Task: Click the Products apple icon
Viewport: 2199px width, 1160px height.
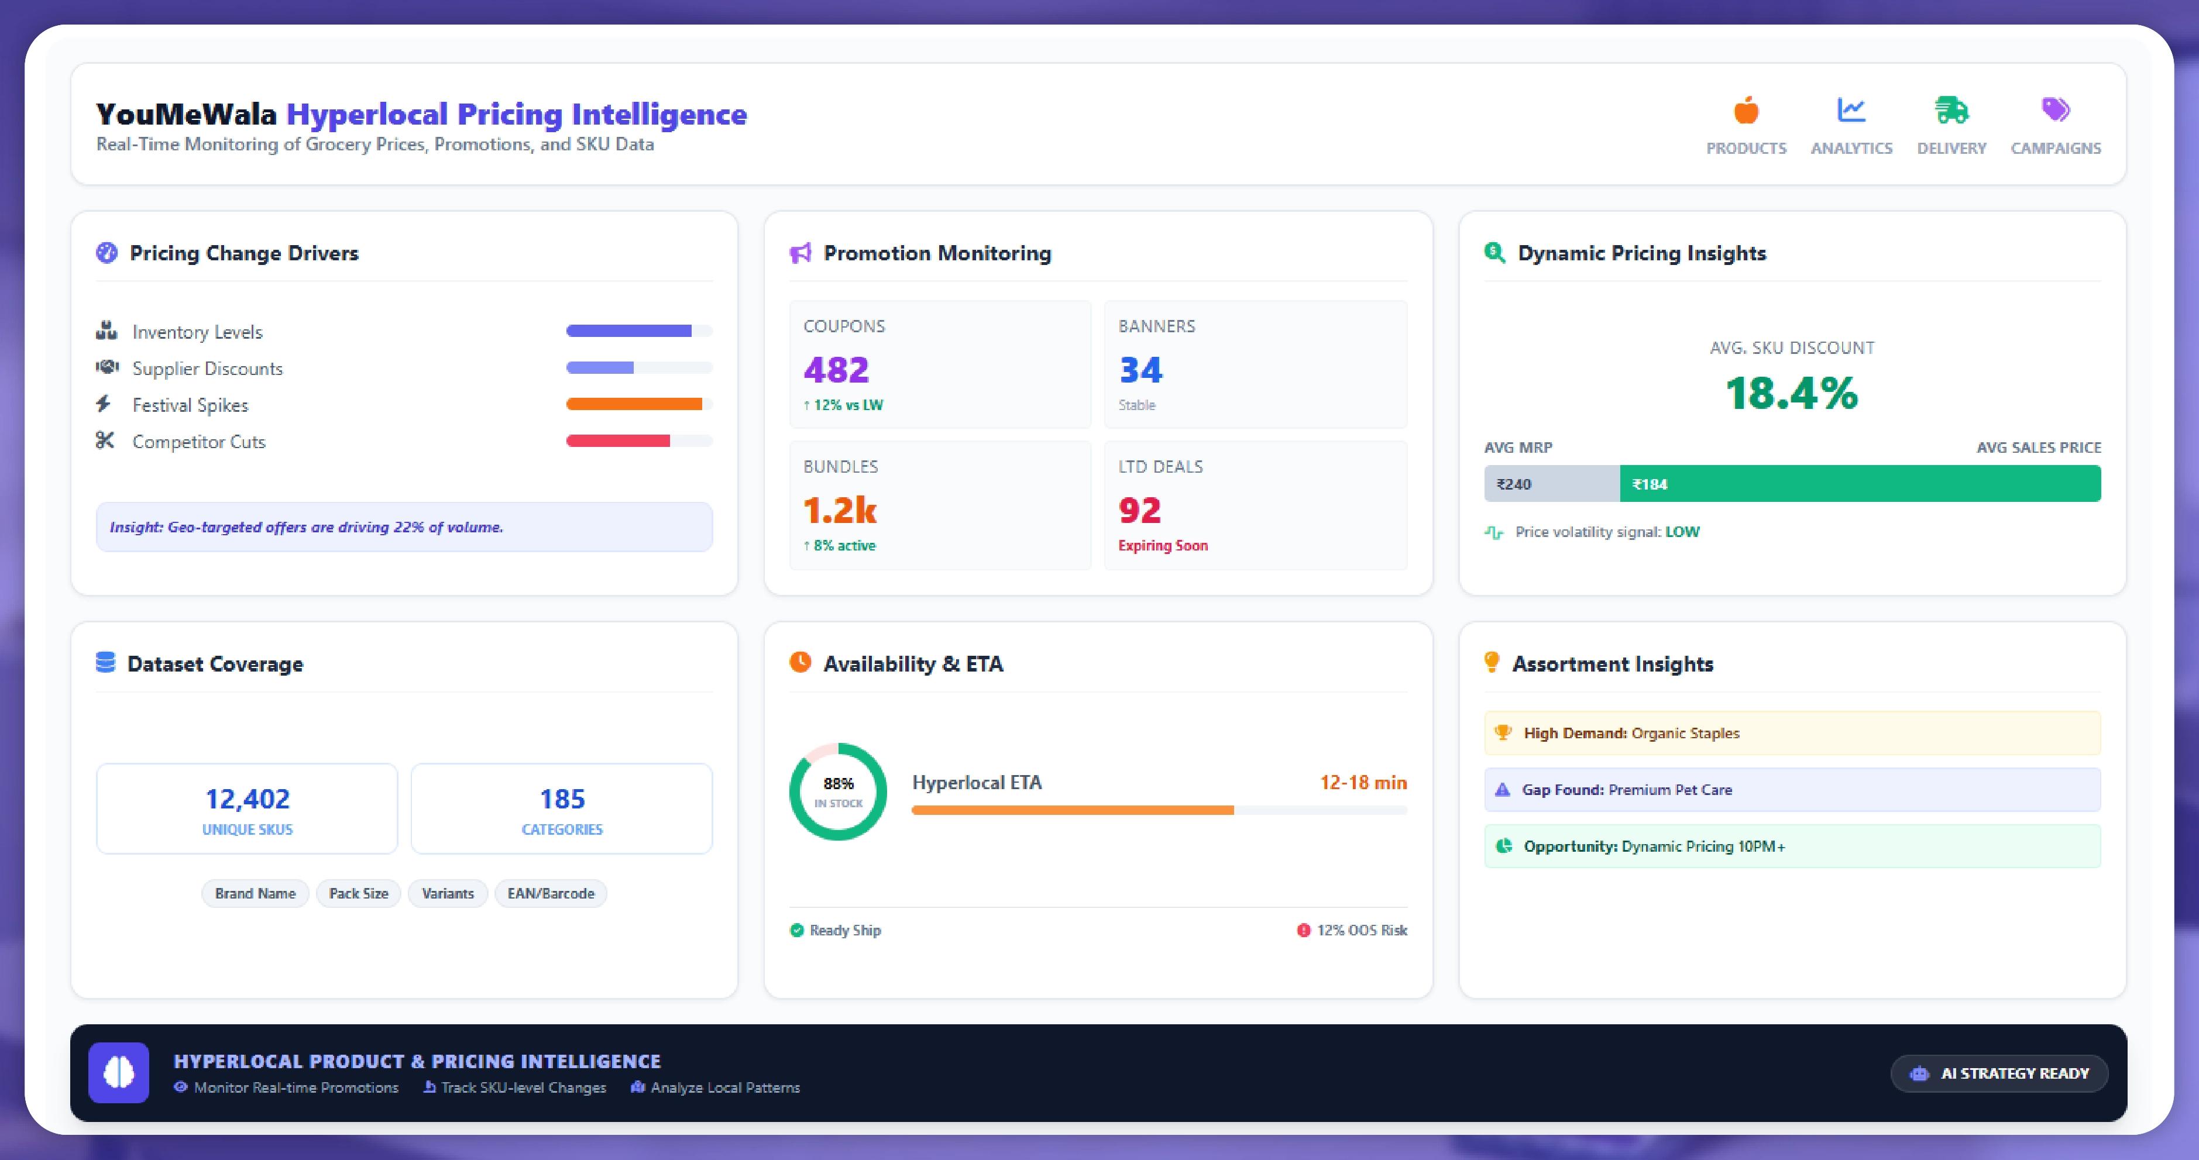Action: pyautogui.click(x=1746, y=111)
